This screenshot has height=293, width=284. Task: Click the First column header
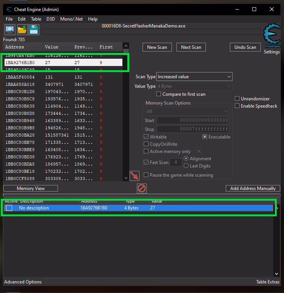click(x=110, y=47)
